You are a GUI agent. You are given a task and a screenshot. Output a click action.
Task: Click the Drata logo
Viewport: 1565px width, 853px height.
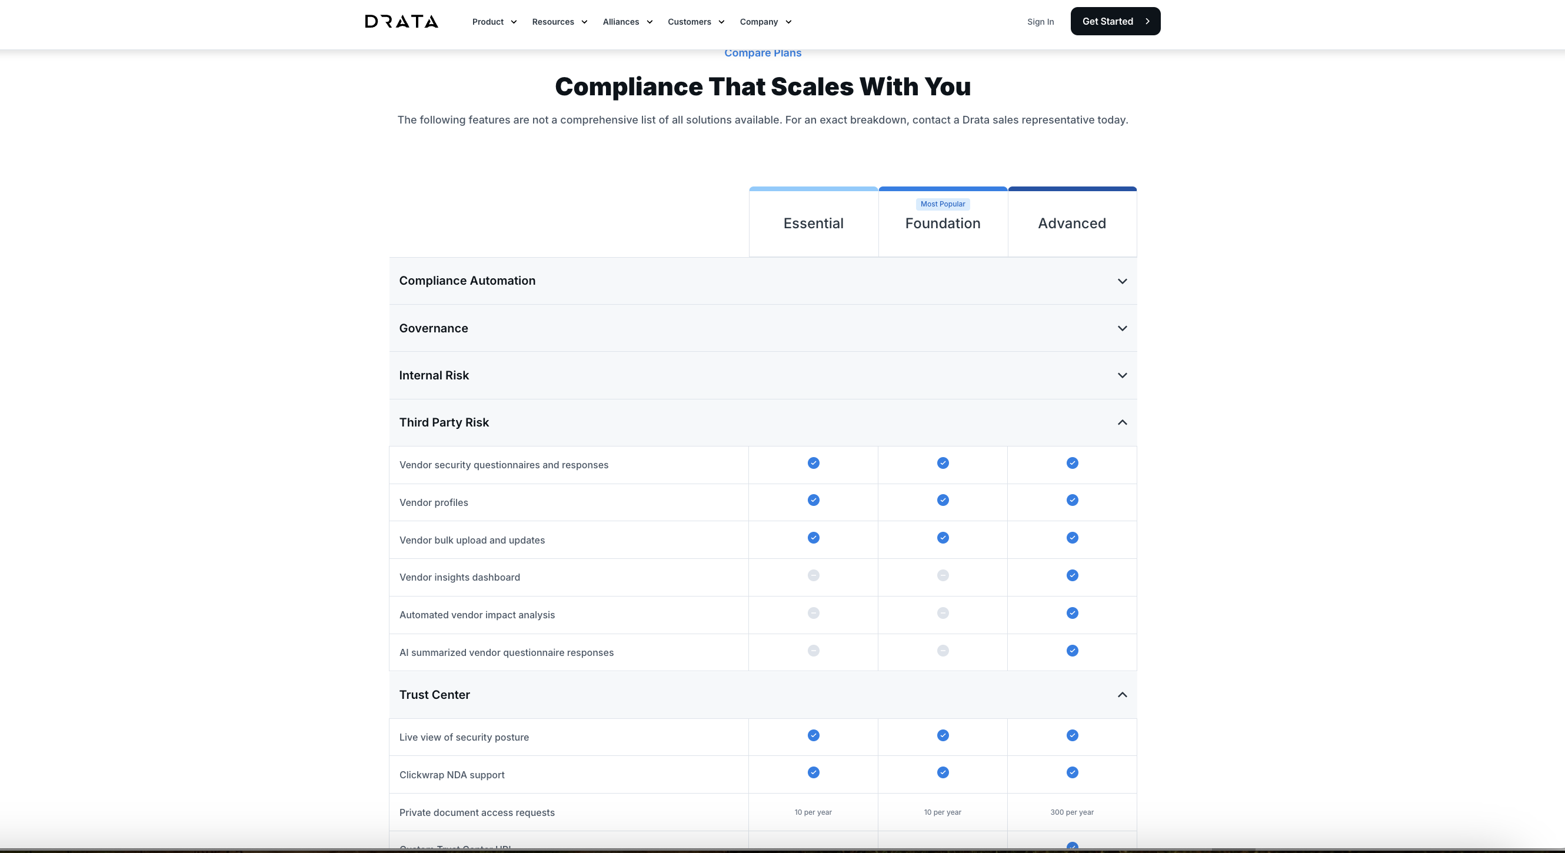(x=401, y=21)
